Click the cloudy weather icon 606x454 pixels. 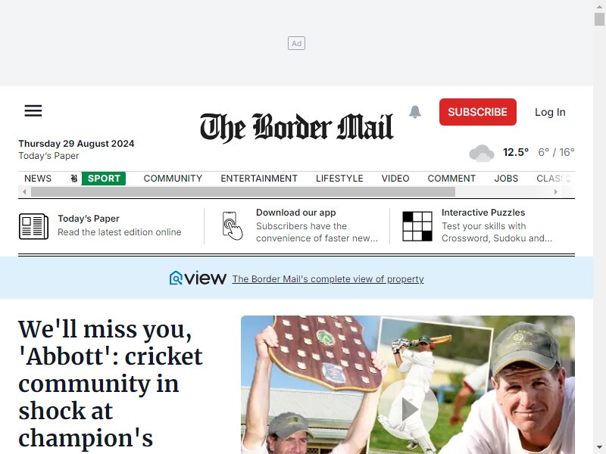[x=482, y=153]
